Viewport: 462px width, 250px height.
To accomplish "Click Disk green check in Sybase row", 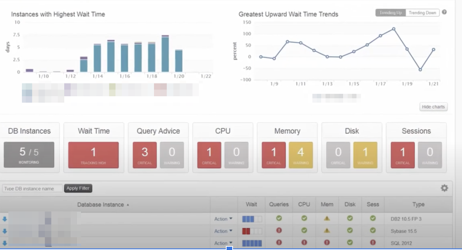I will point(350,230).
